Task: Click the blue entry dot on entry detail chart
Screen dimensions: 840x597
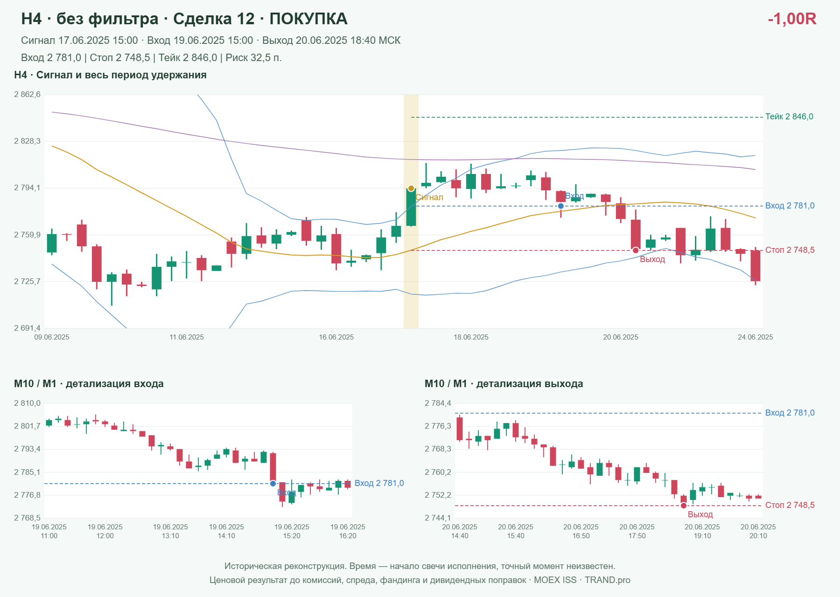Action: click(x=273, y=484)
